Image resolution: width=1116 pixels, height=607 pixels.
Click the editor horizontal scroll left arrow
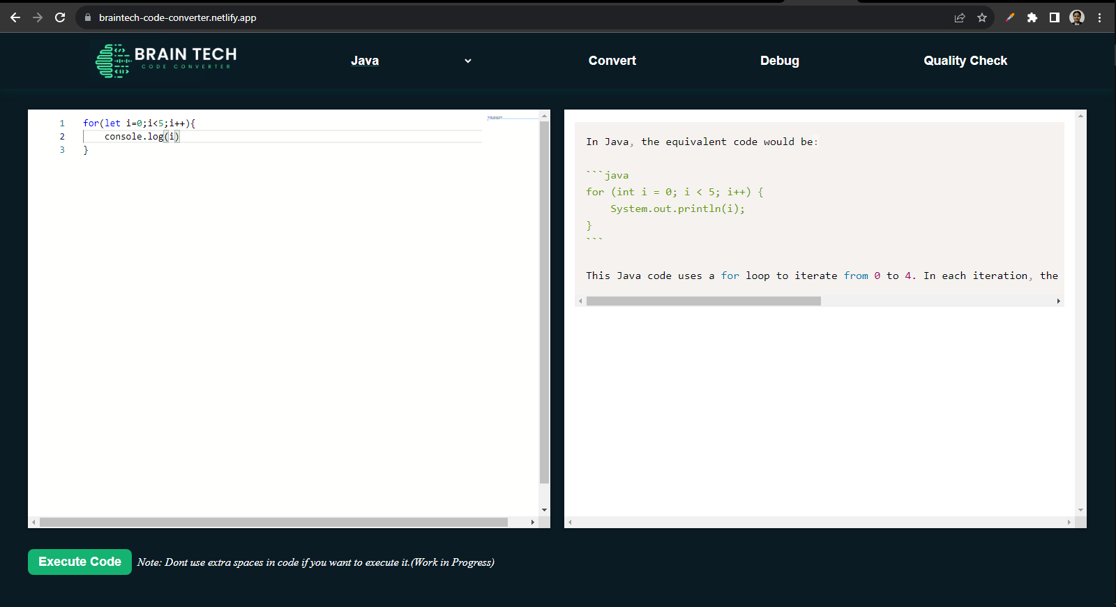tap(33, 522)
